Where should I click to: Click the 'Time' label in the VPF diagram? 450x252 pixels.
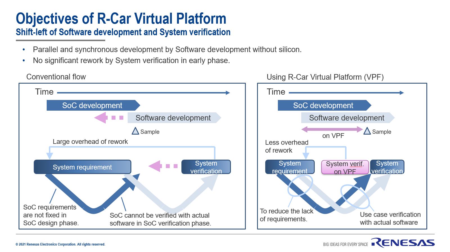tap(276, 92)
